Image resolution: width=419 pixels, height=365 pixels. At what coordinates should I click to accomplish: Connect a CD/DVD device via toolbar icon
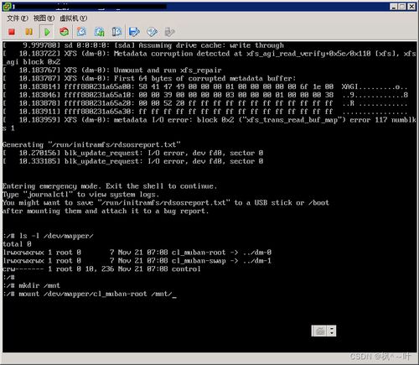152,32
